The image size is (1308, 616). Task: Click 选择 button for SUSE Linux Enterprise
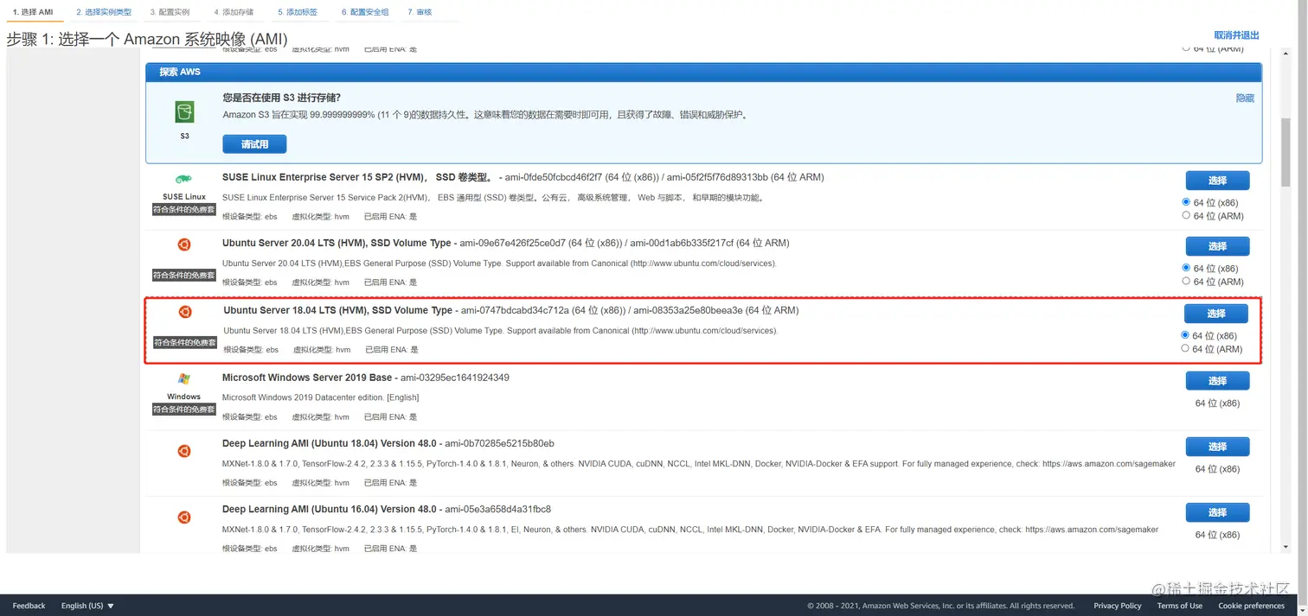click(x=1217, y=181)
